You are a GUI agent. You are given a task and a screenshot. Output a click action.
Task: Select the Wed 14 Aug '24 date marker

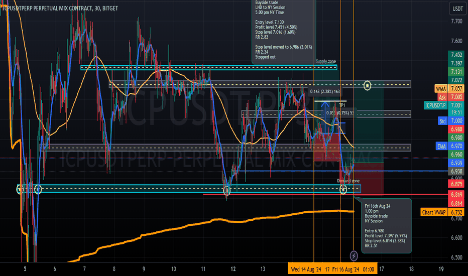(306, 269)
